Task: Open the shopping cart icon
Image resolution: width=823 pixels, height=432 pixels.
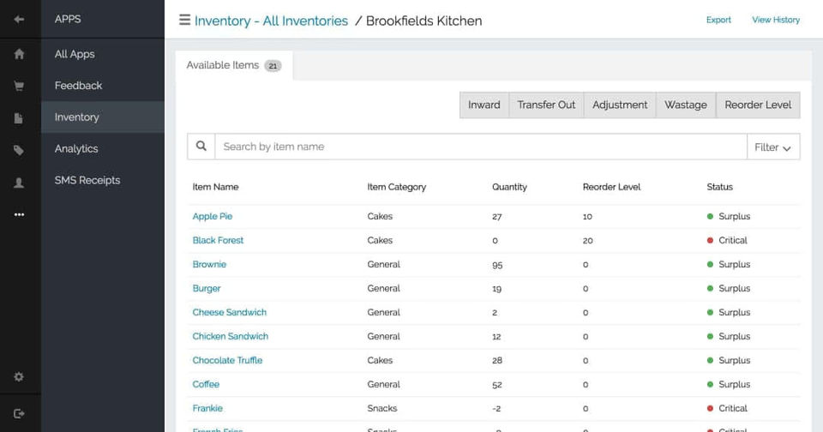Action: click(19, 86)
